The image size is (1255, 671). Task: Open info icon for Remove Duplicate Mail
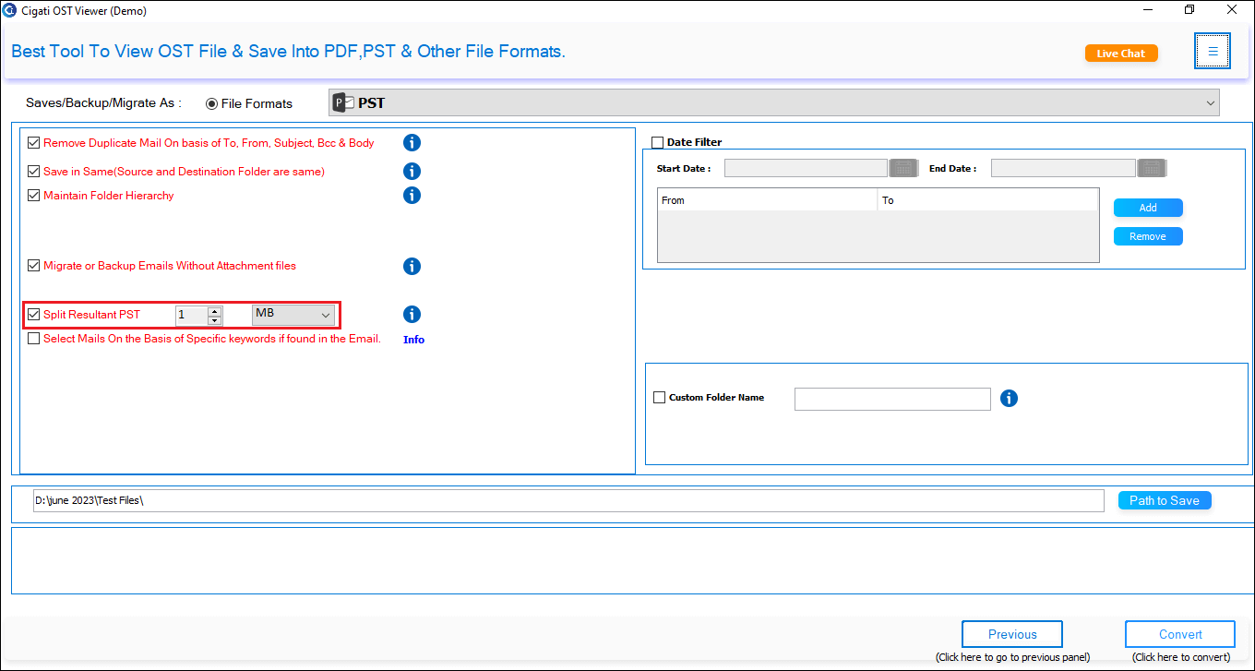click(412, 142)
